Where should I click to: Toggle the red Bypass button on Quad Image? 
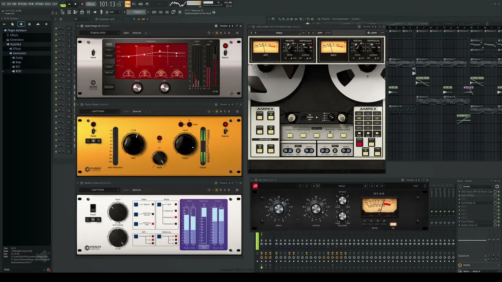tap(225, 46)
